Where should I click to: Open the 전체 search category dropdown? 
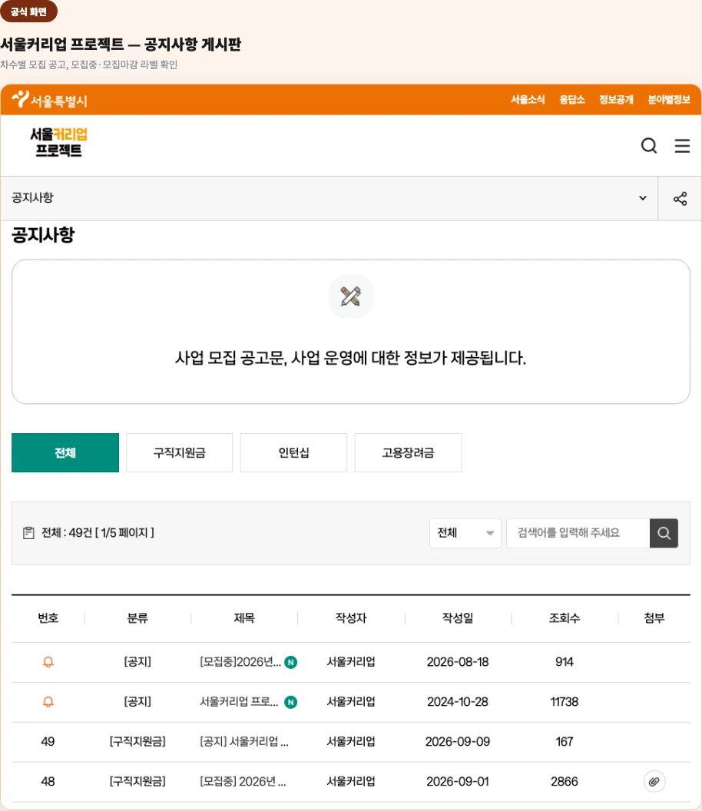click(x=465, y=533)
